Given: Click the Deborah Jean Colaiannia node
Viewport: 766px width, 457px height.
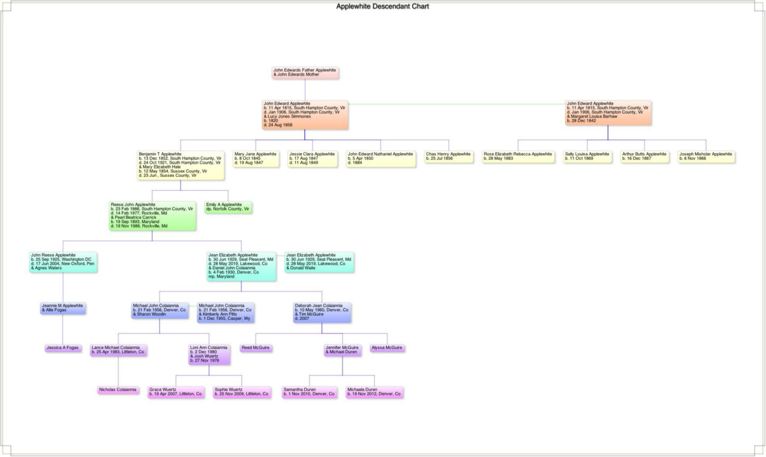Looking at the screenshot, I should [322, 312].
